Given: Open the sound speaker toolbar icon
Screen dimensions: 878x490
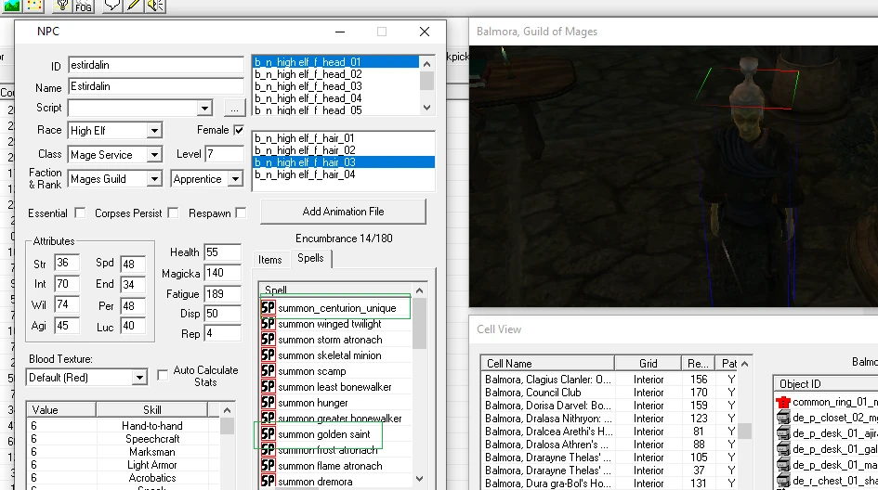Looking at the screenshot, I should coord(155,6).
